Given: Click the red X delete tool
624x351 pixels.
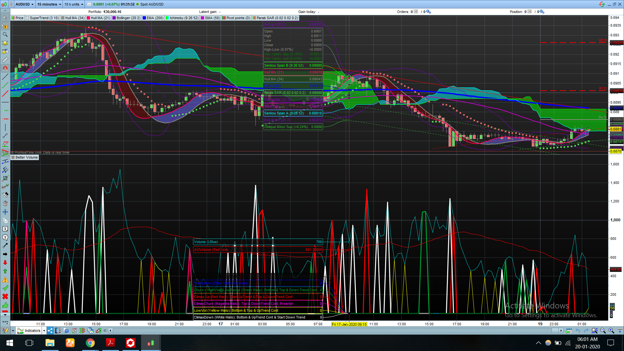Looking at the screenshot, I should pos(5,296).
